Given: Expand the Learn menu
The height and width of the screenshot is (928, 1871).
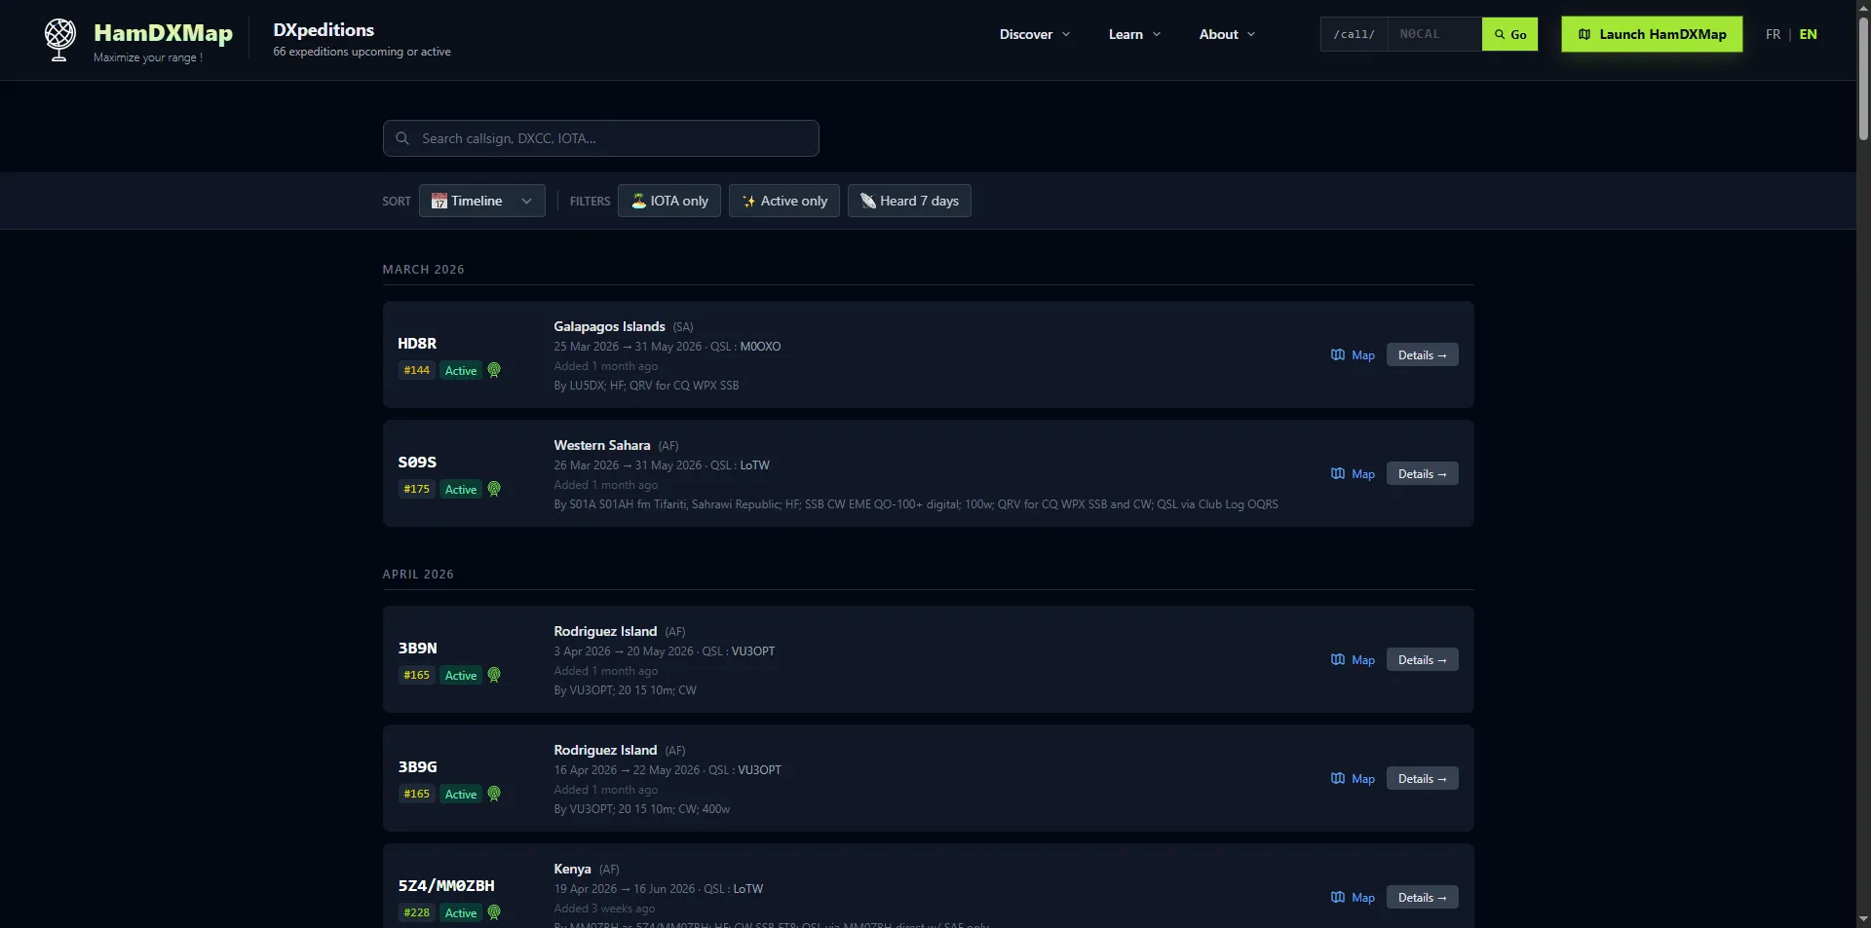Looking at the screenshot, I should pyautogui.click(x=1134, y=34).
